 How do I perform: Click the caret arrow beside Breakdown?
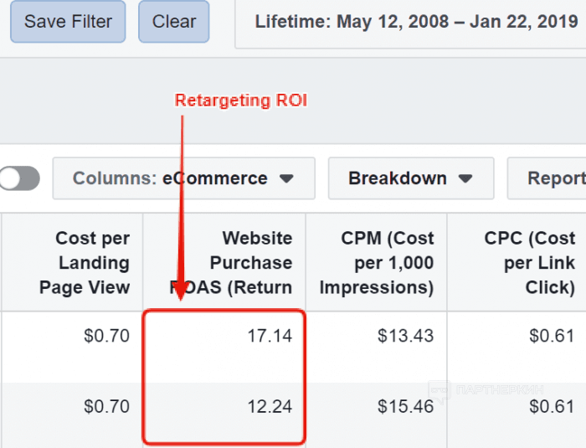466,179
